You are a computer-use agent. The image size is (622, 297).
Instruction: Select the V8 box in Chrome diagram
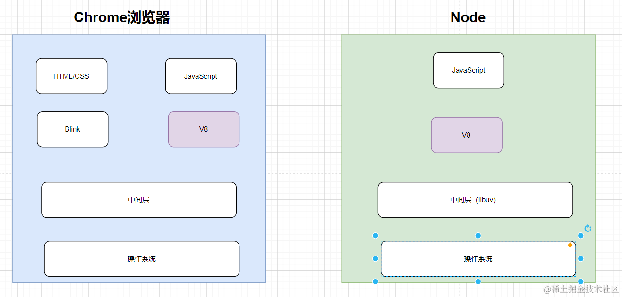(x=204, y=129)
